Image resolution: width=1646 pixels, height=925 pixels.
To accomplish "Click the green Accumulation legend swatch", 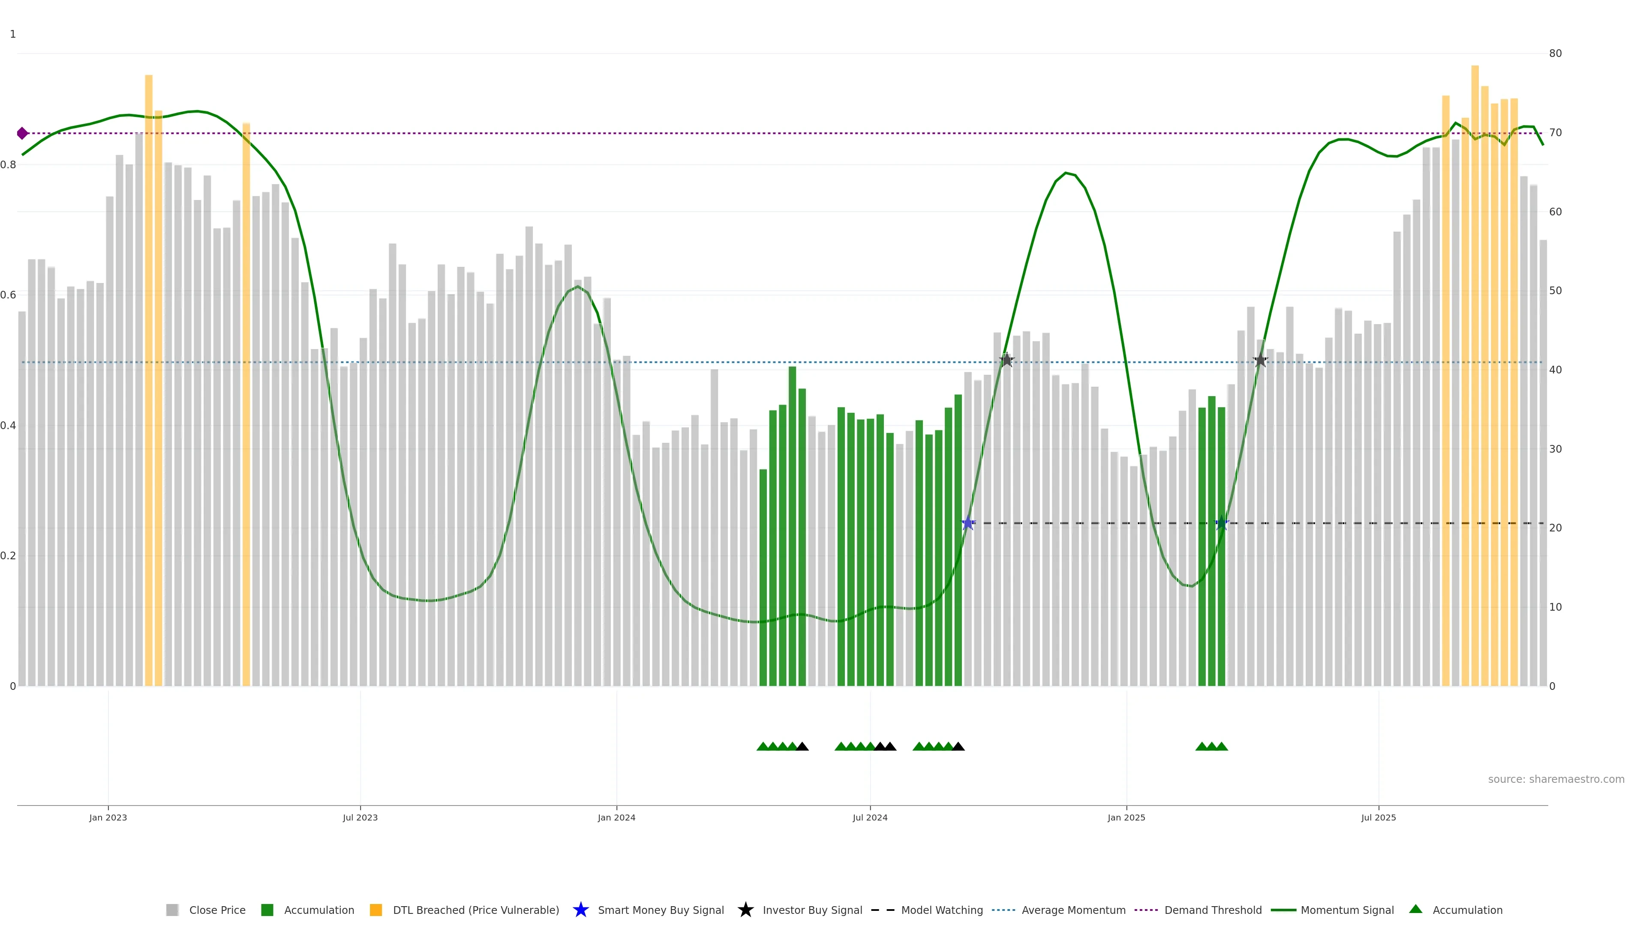I will click(x=267, y=910).
